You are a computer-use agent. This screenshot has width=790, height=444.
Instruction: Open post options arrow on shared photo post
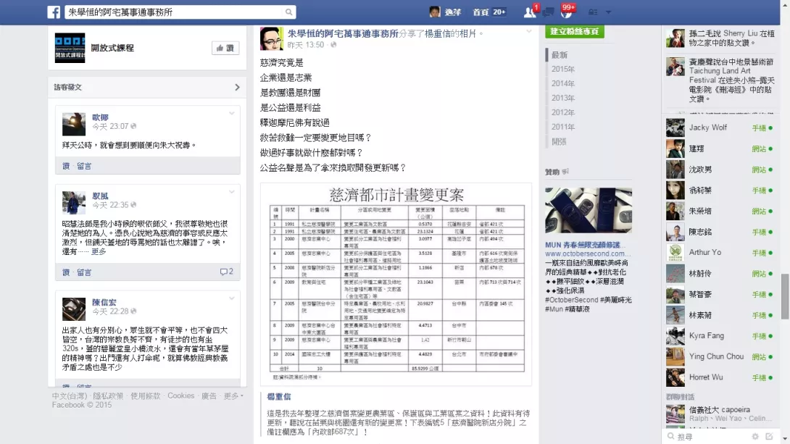[x=528, y=31]
